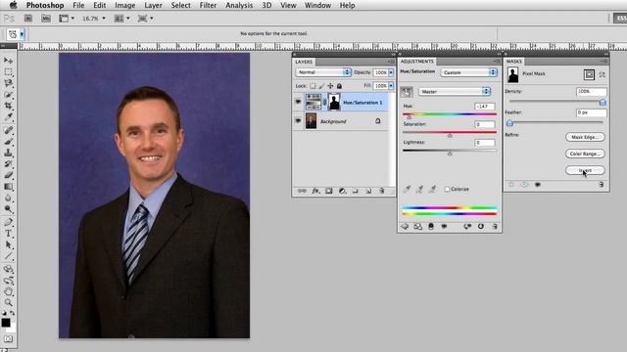Select the Eyedropper tool in toolbox

8,117
